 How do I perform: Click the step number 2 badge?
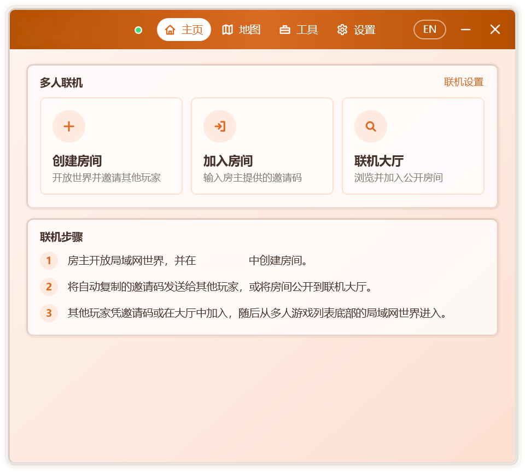click(x=49, y=287)
